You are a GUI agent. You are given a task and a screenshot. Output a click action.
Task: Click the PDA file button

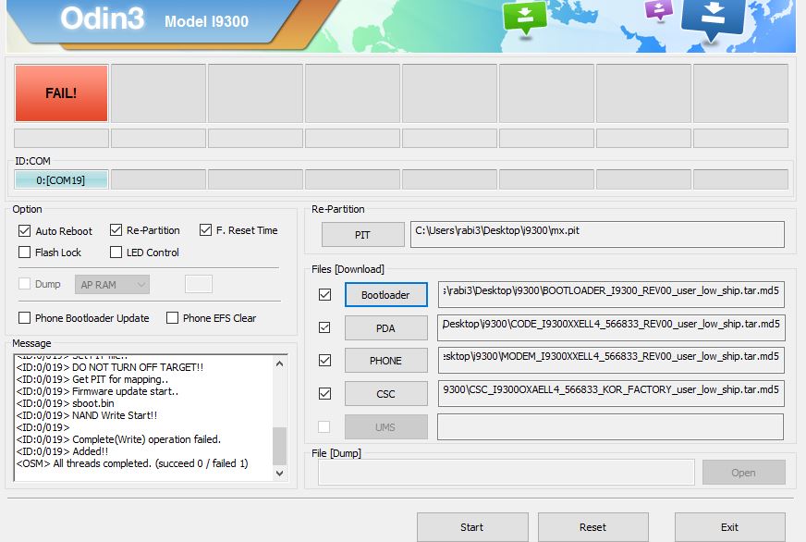pos(386,328)
